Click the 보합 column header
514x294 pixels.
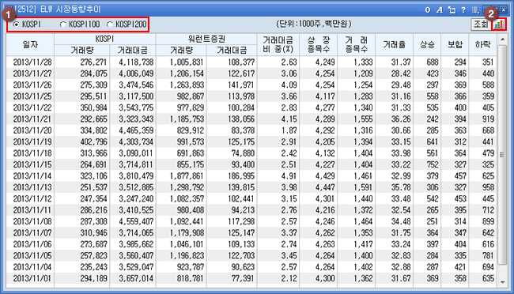click(x=455, y=44)
